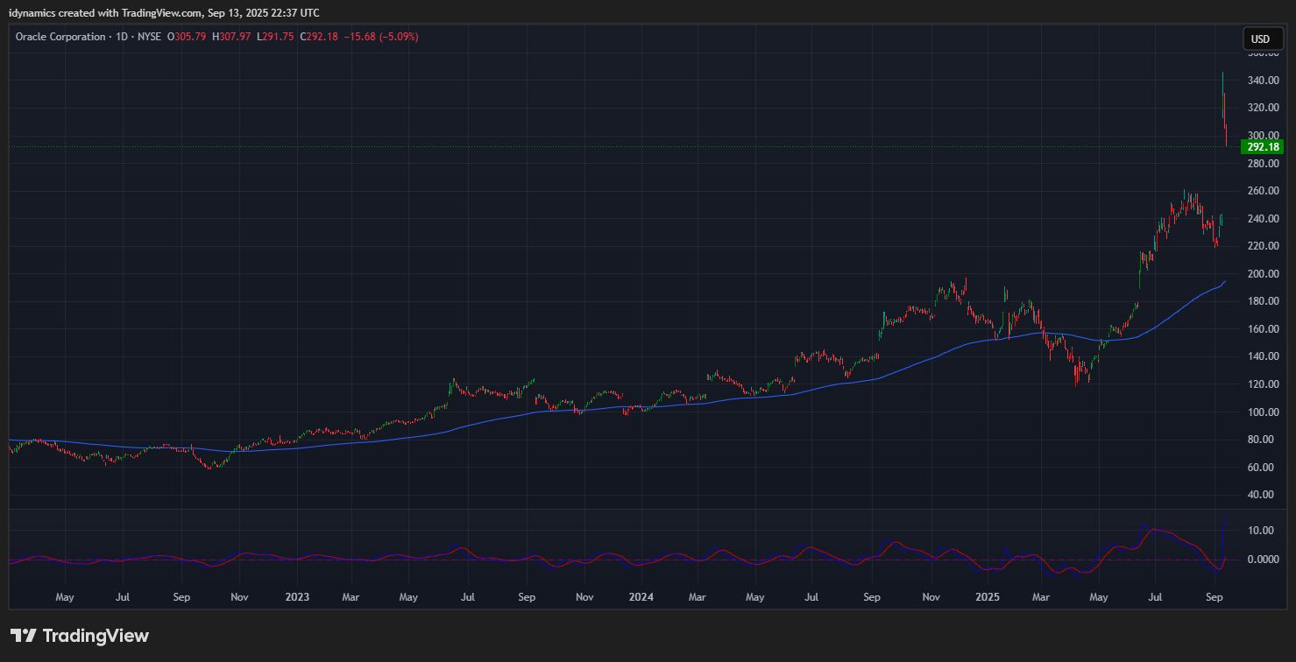Click the 2023 label on time axis
1296x662 pixels.
pyautogui.click(x=297, y=597)
